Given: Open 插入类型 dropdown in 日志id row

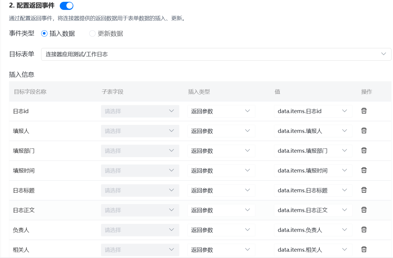Looking at the screenshot, I should click(x=221, y=111).
